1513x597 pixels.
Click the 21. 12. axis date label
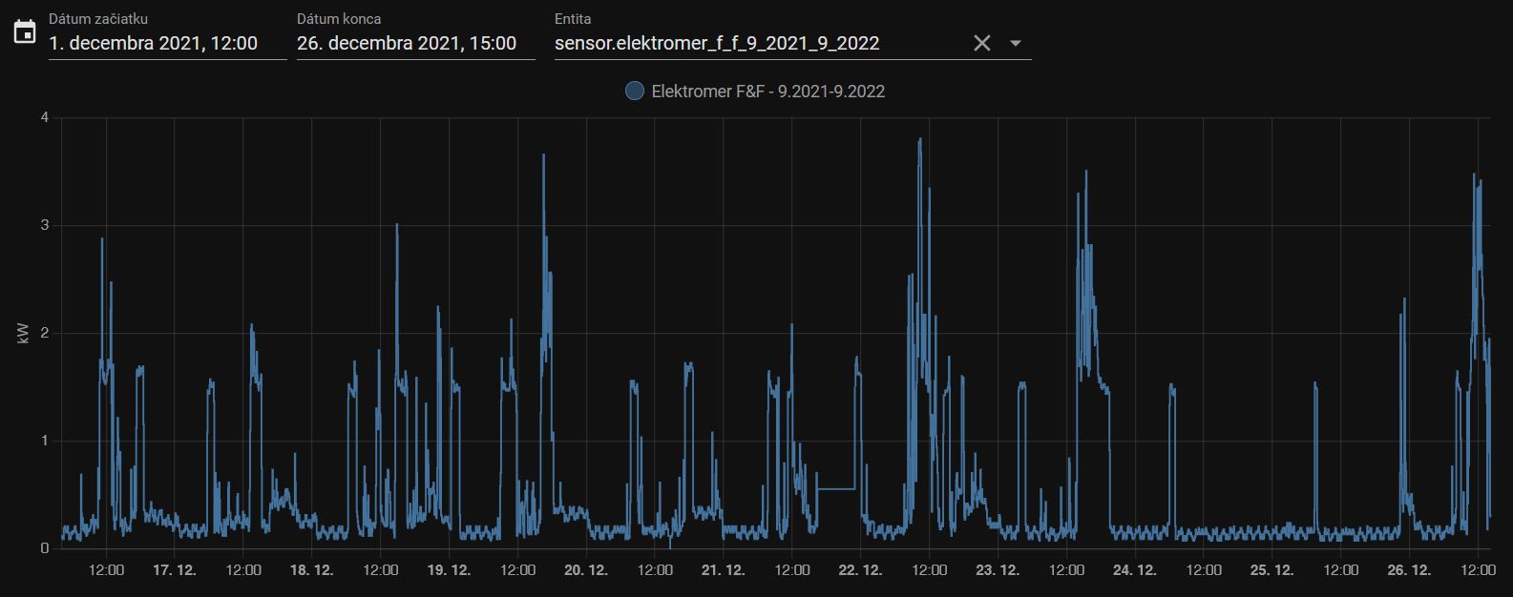coord(724,570)
